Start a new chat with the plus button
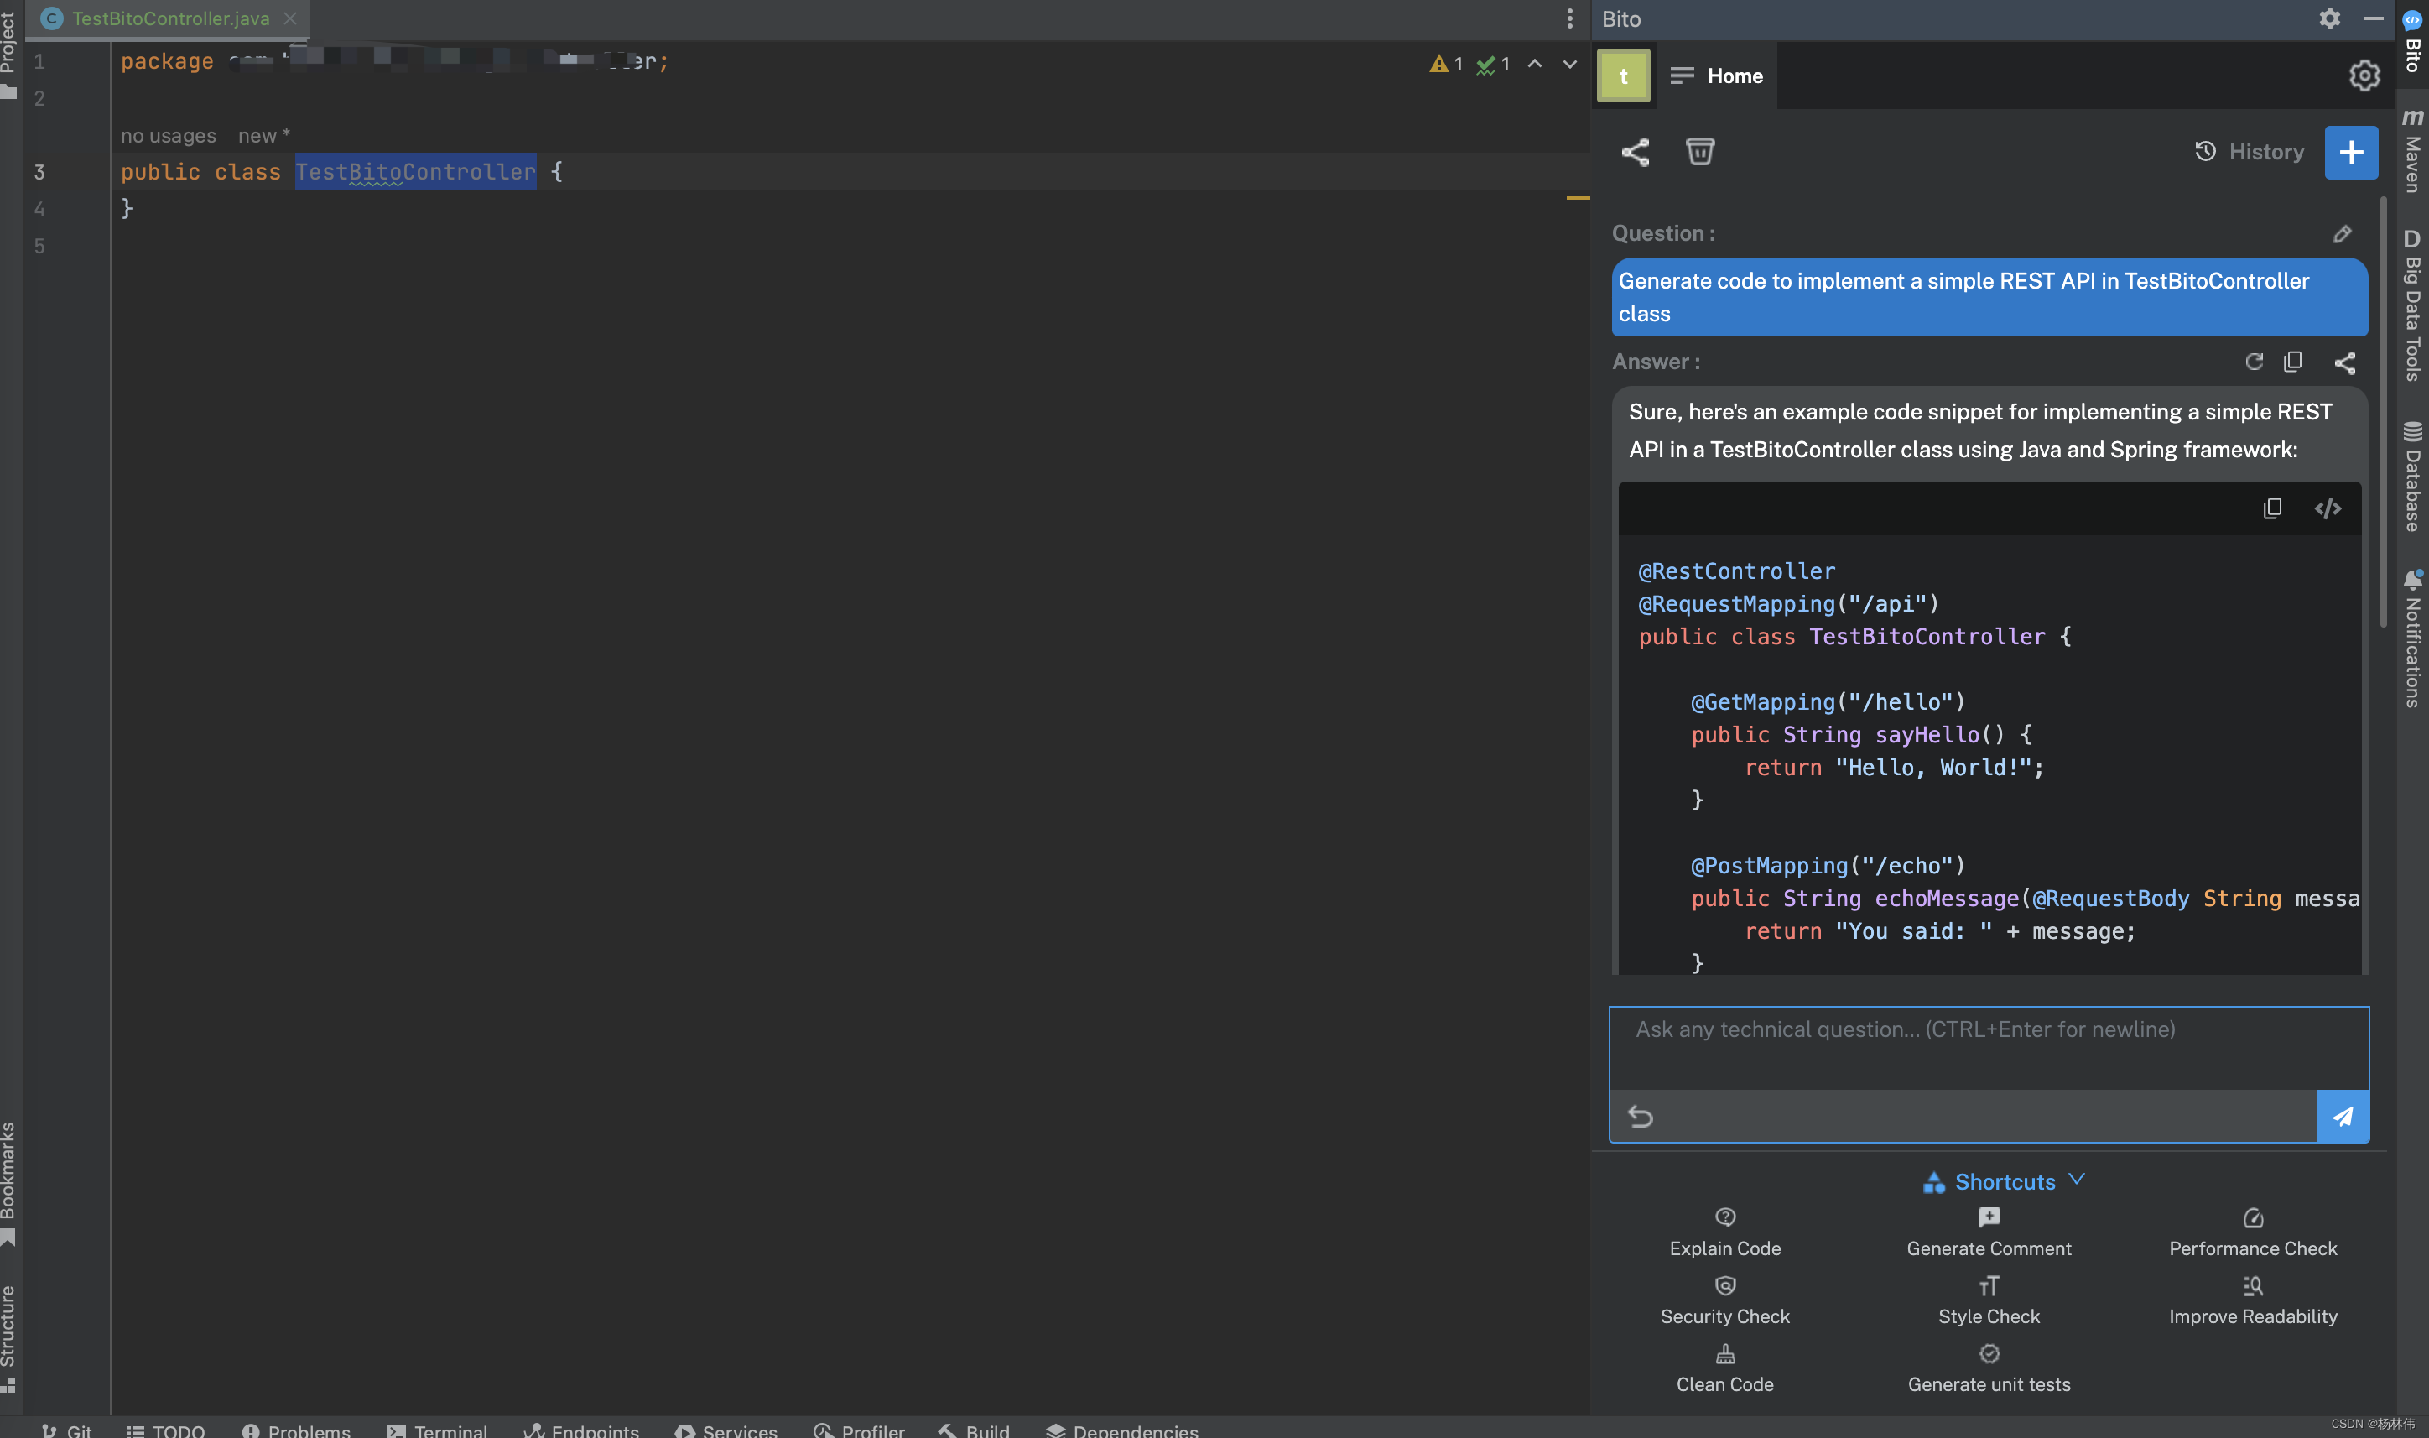The width and height of the screenshot is (2429, 1438). click(2350, 152)
